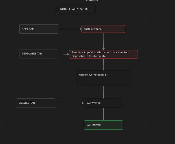The width and height of the screenshot is (175, 144).
Task: Select connector line from surfboxwhonix down to Template AppVM
Action: tap(103, 40)
